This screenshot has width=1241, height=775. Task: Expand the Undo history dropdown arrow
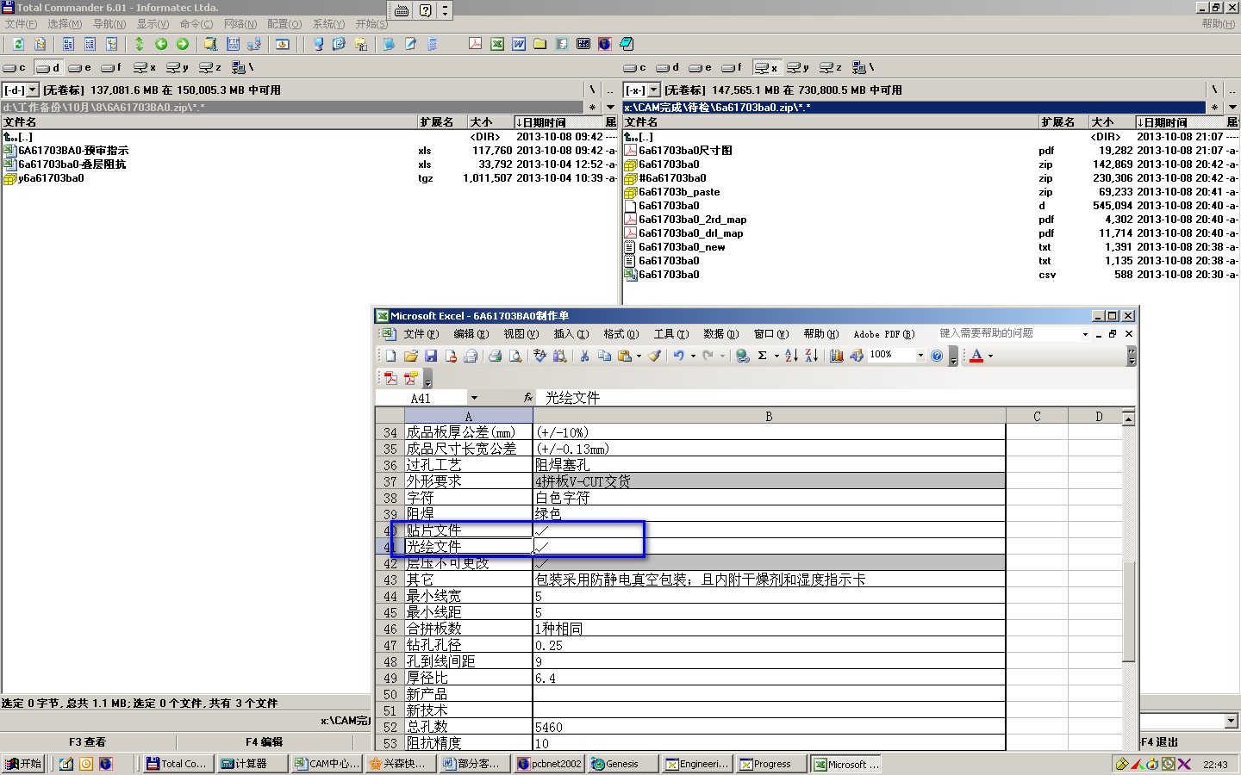coord(693,356)
